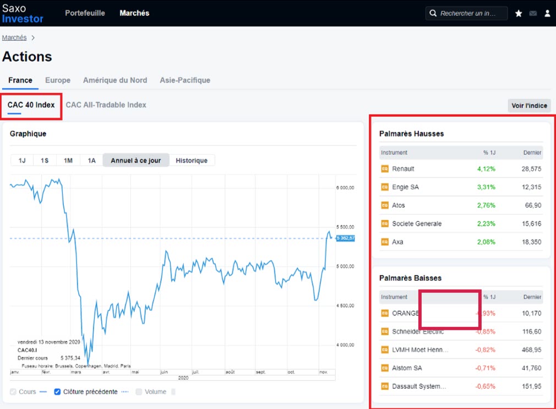Select the CAC 40 Index tab
Viewport: 556px width, 409px height.
coord(31,105)
